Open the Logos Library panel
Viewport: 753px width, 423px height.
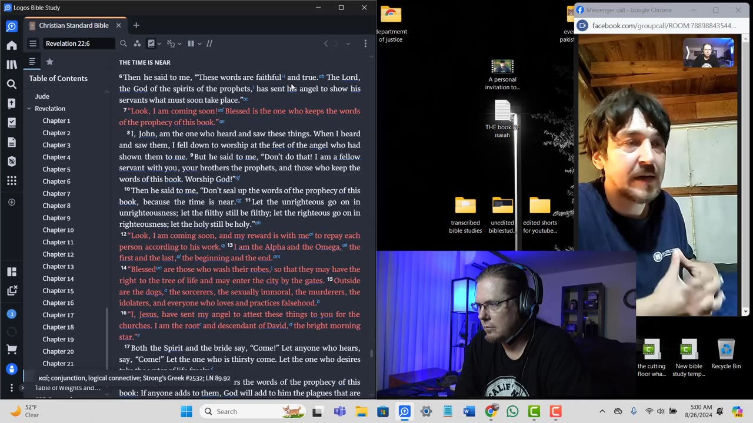pyautogui.click(x=12, y=65)
